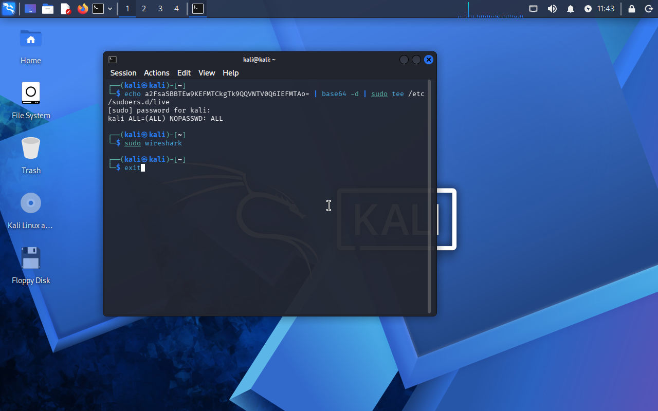Switch to workspace 3
The width and height of the screenshot is (658, 411).
[160, 9]
